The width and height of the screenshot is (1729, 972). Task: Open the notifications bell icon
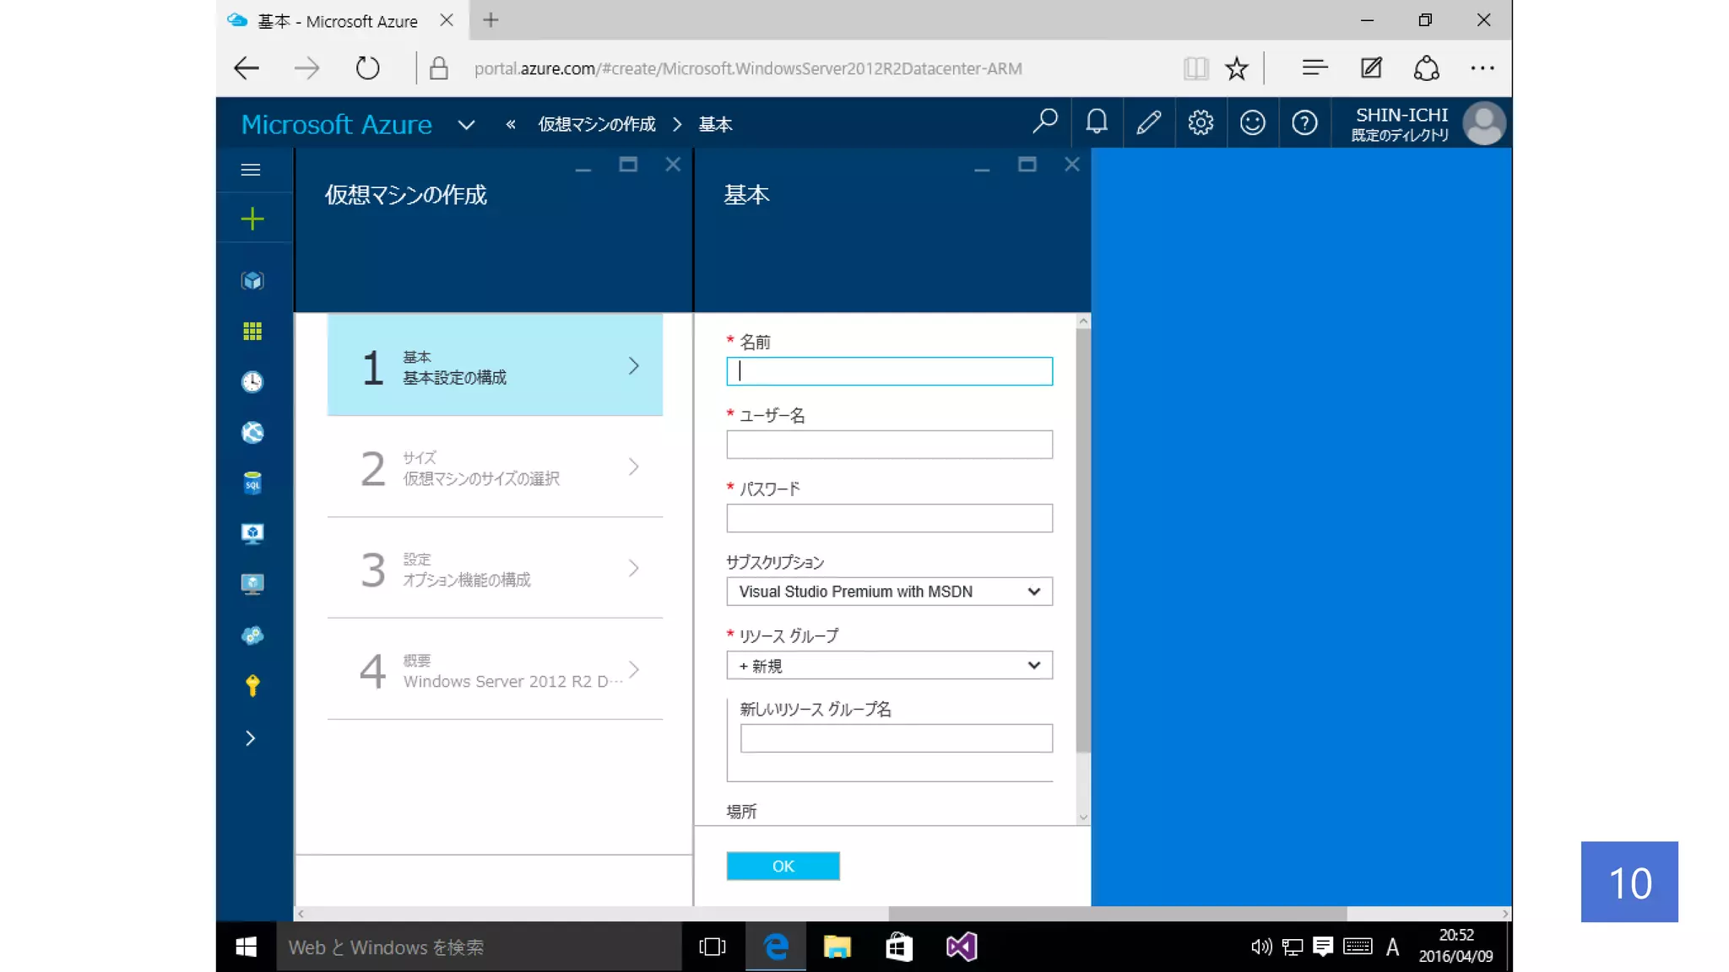click(x=1096, y=123)
